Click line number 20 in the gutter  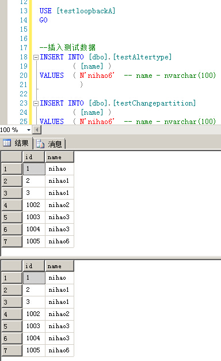click(24, 76)
